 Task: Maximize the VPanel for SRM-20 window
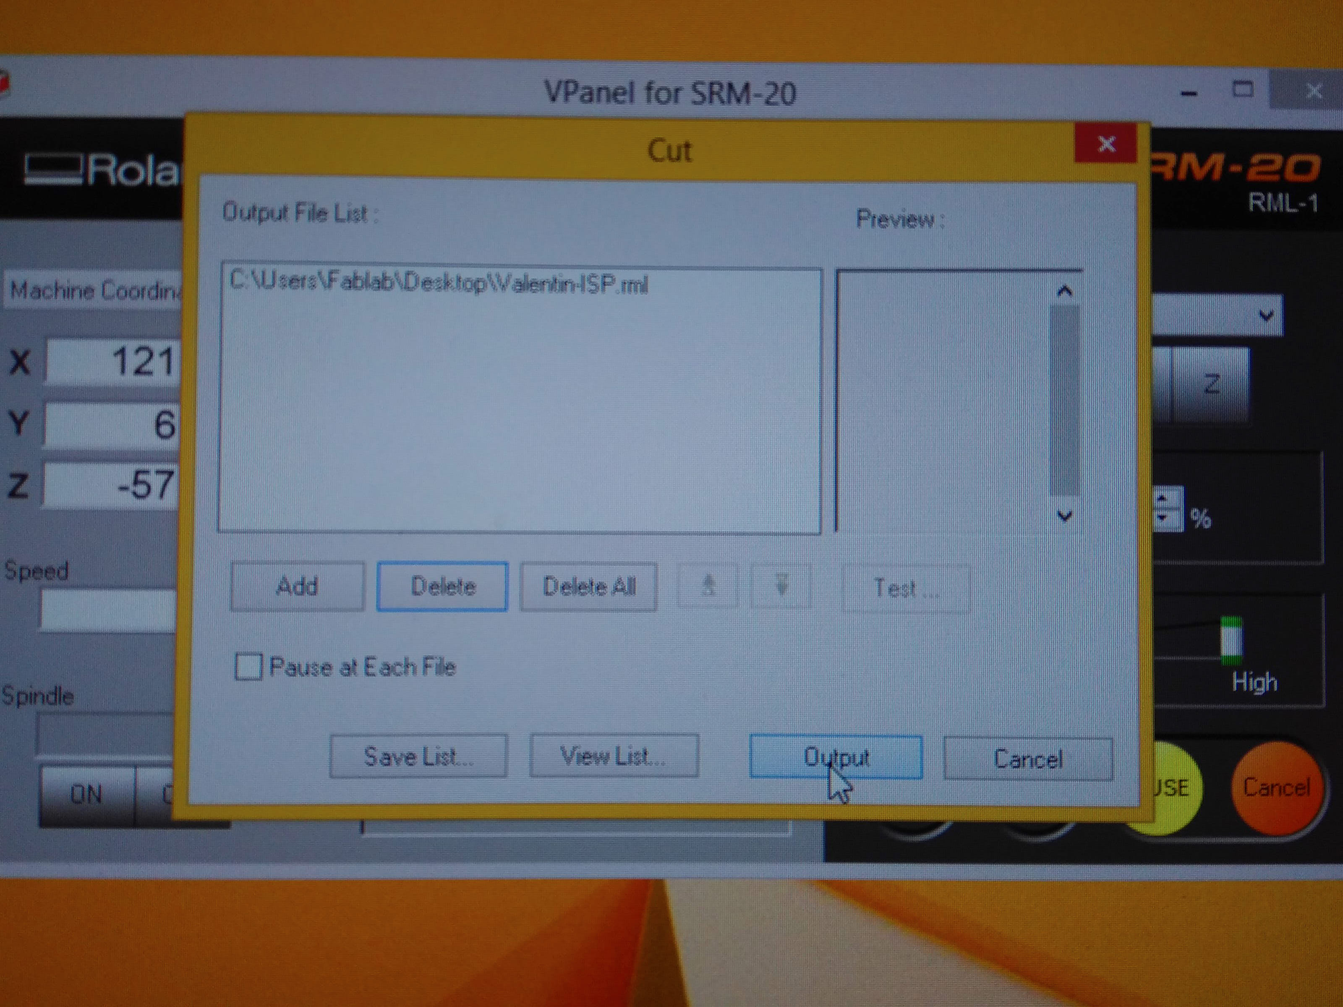[x=1243, y=91]
